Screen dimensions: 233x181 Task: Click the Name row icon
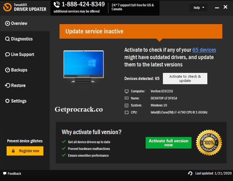click(126, 98)
